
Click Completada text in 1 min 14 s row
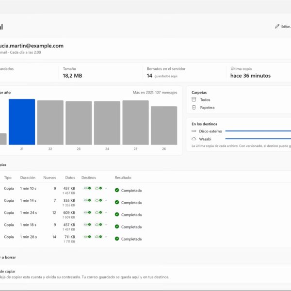[x=131, y=203]
